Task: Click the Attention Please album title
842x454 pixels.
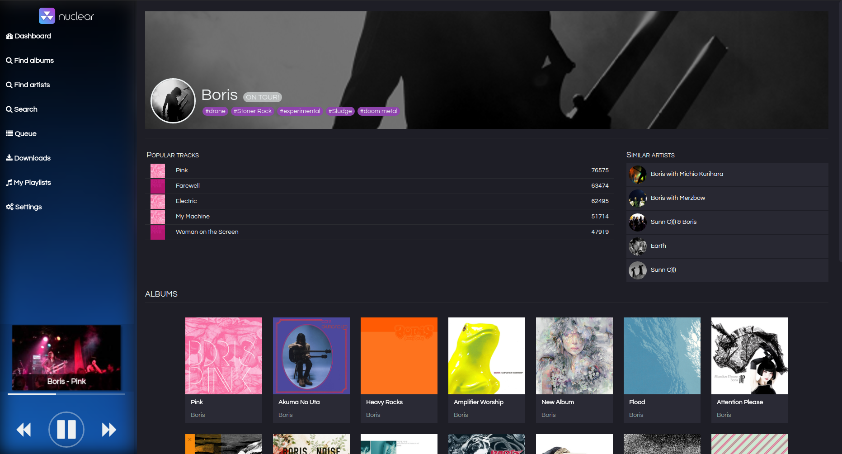Action: (x=740, y=402)
